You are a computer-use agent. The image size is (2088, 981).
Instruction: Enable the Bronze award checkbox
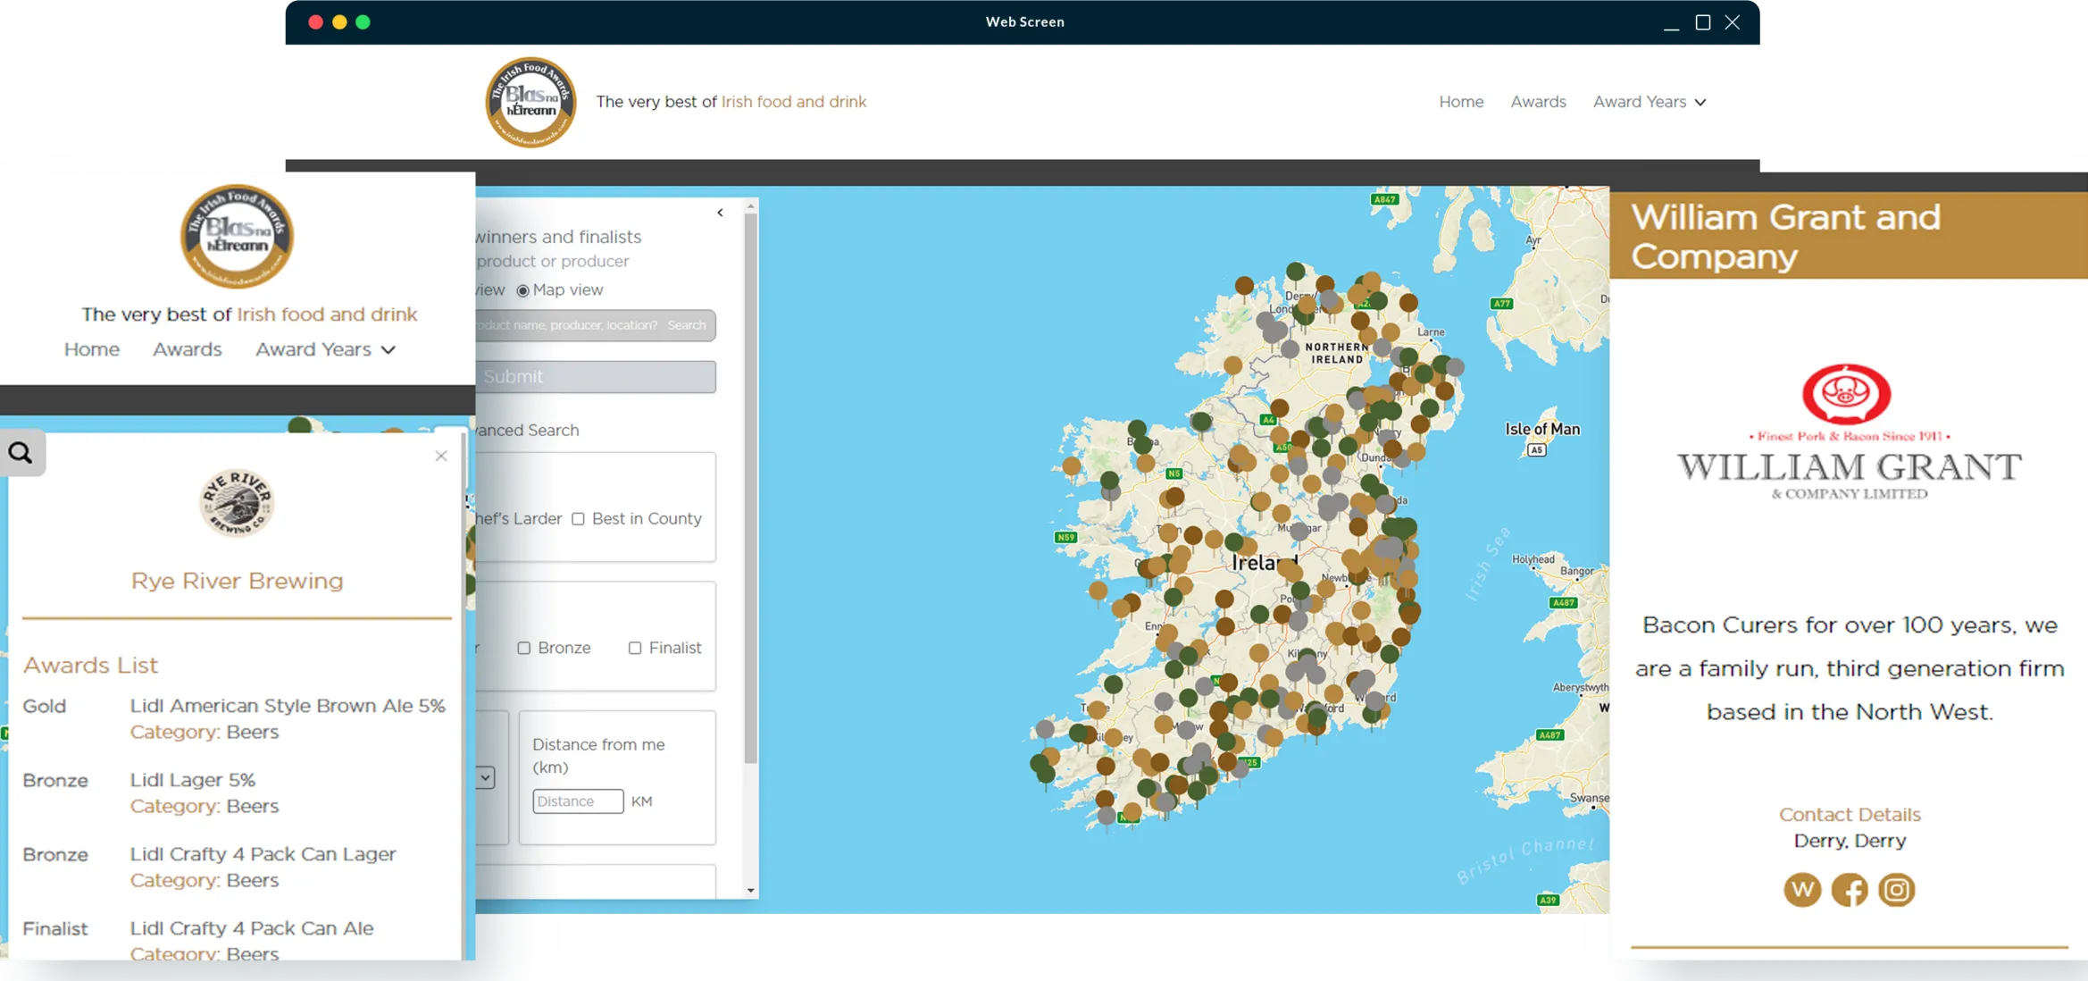524,648
